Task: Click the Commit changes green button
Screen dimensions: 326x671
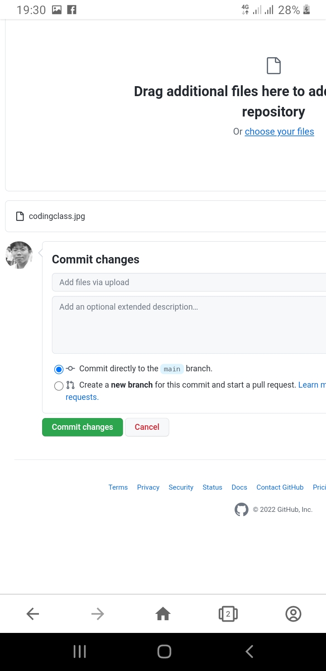Action: coord(82,427)
